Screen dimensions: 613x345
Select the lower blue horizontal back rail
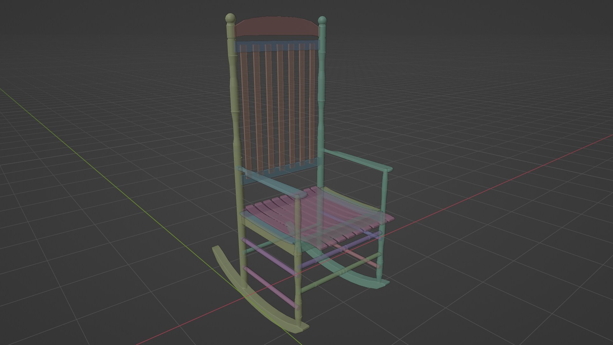click(x=281, y=171)
